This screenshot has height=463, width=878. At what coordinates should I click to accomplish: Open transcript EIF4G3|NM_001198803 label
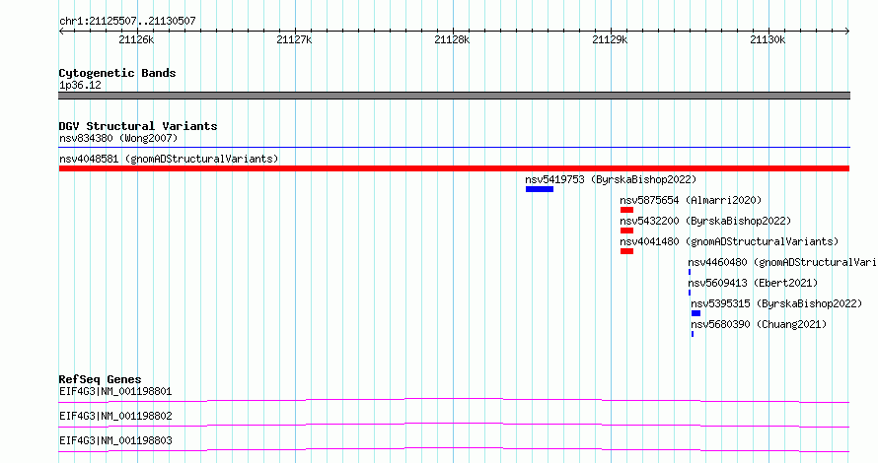coord(115,440)
